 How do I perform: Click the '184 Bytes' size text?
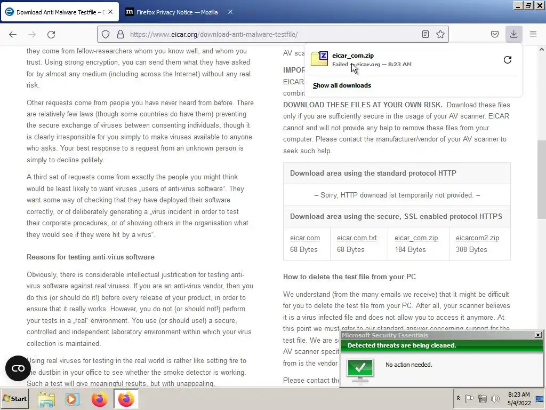410,249
